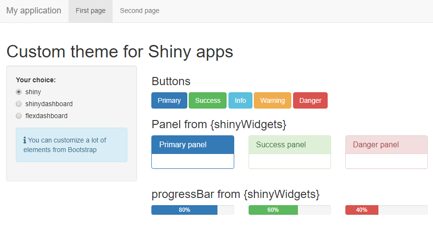Viewport: 433px width, 241px height.
Task: Hit the orange Warning button
Action: point(273,100)
